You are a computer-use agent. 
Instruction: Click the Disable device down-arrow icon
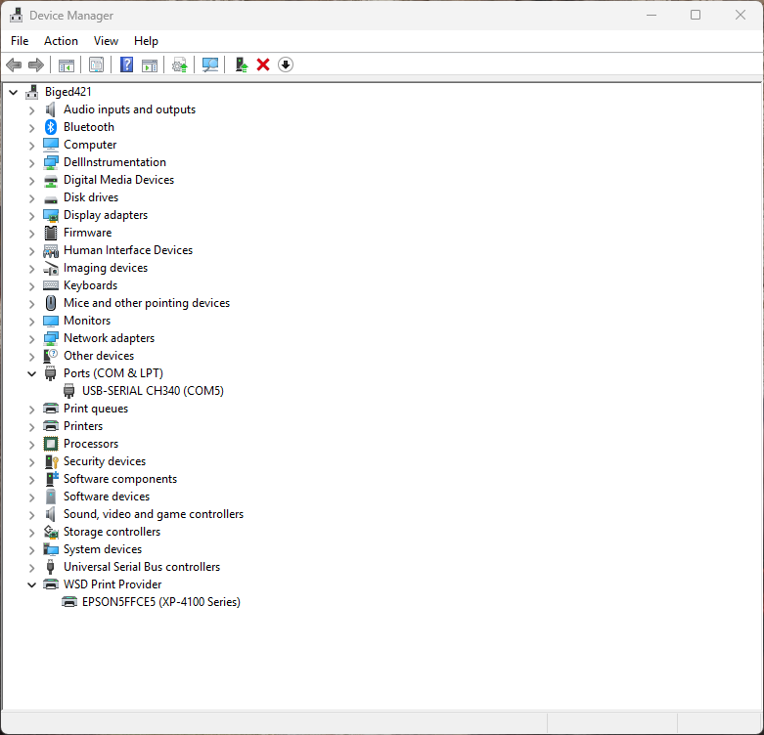(286, 65)
